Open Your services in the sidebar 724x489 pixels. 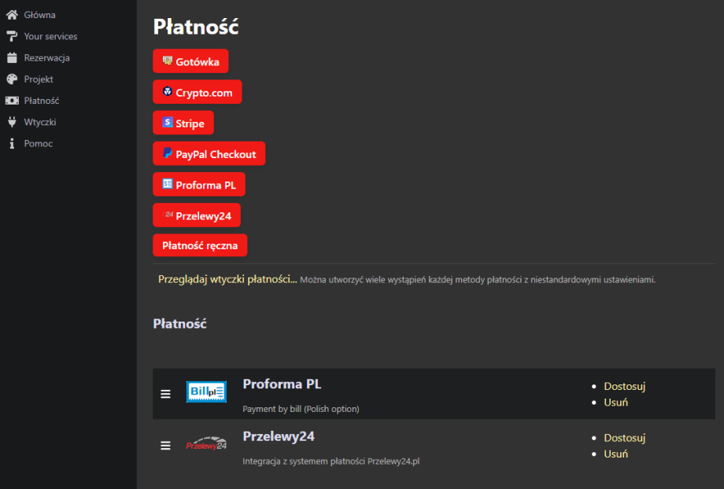(50, 36)
